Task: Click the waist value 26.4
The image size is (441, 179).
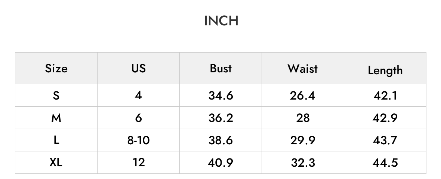Action: 303,96
